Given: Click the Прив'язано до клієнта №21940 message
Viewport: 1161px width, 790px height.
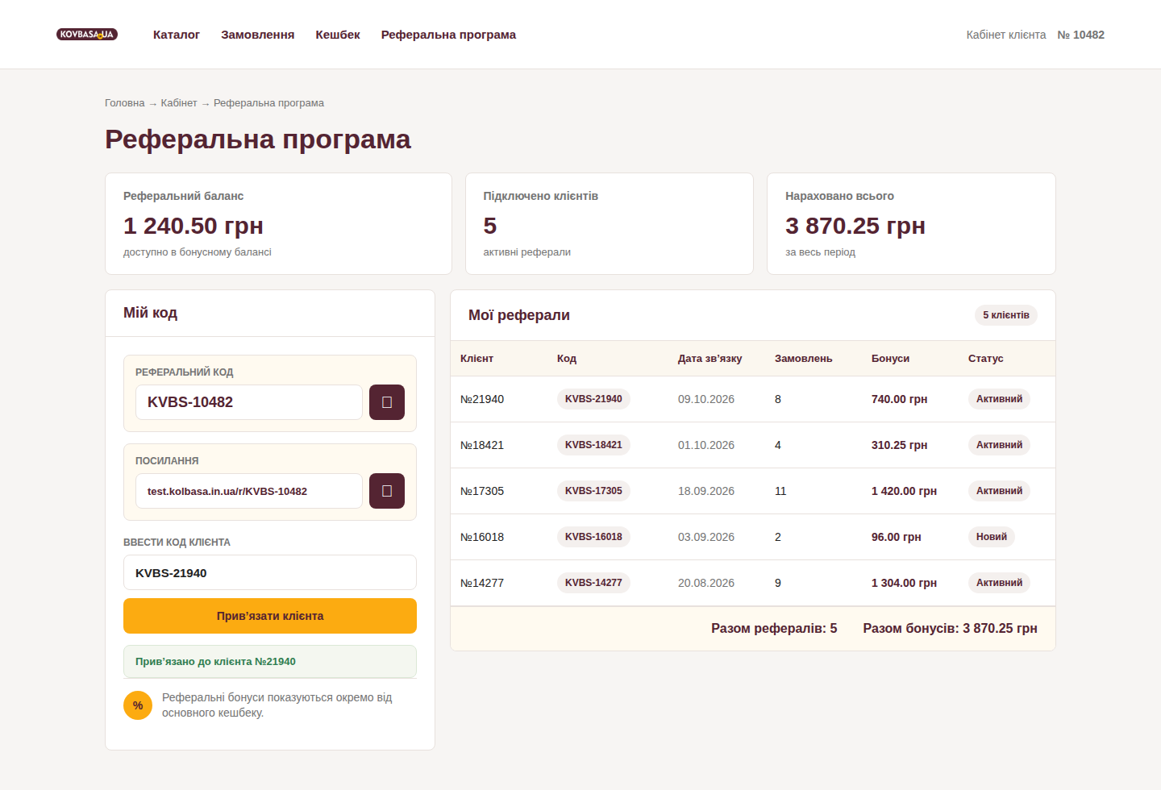Looking at the screenshot, I should (270, 661).
